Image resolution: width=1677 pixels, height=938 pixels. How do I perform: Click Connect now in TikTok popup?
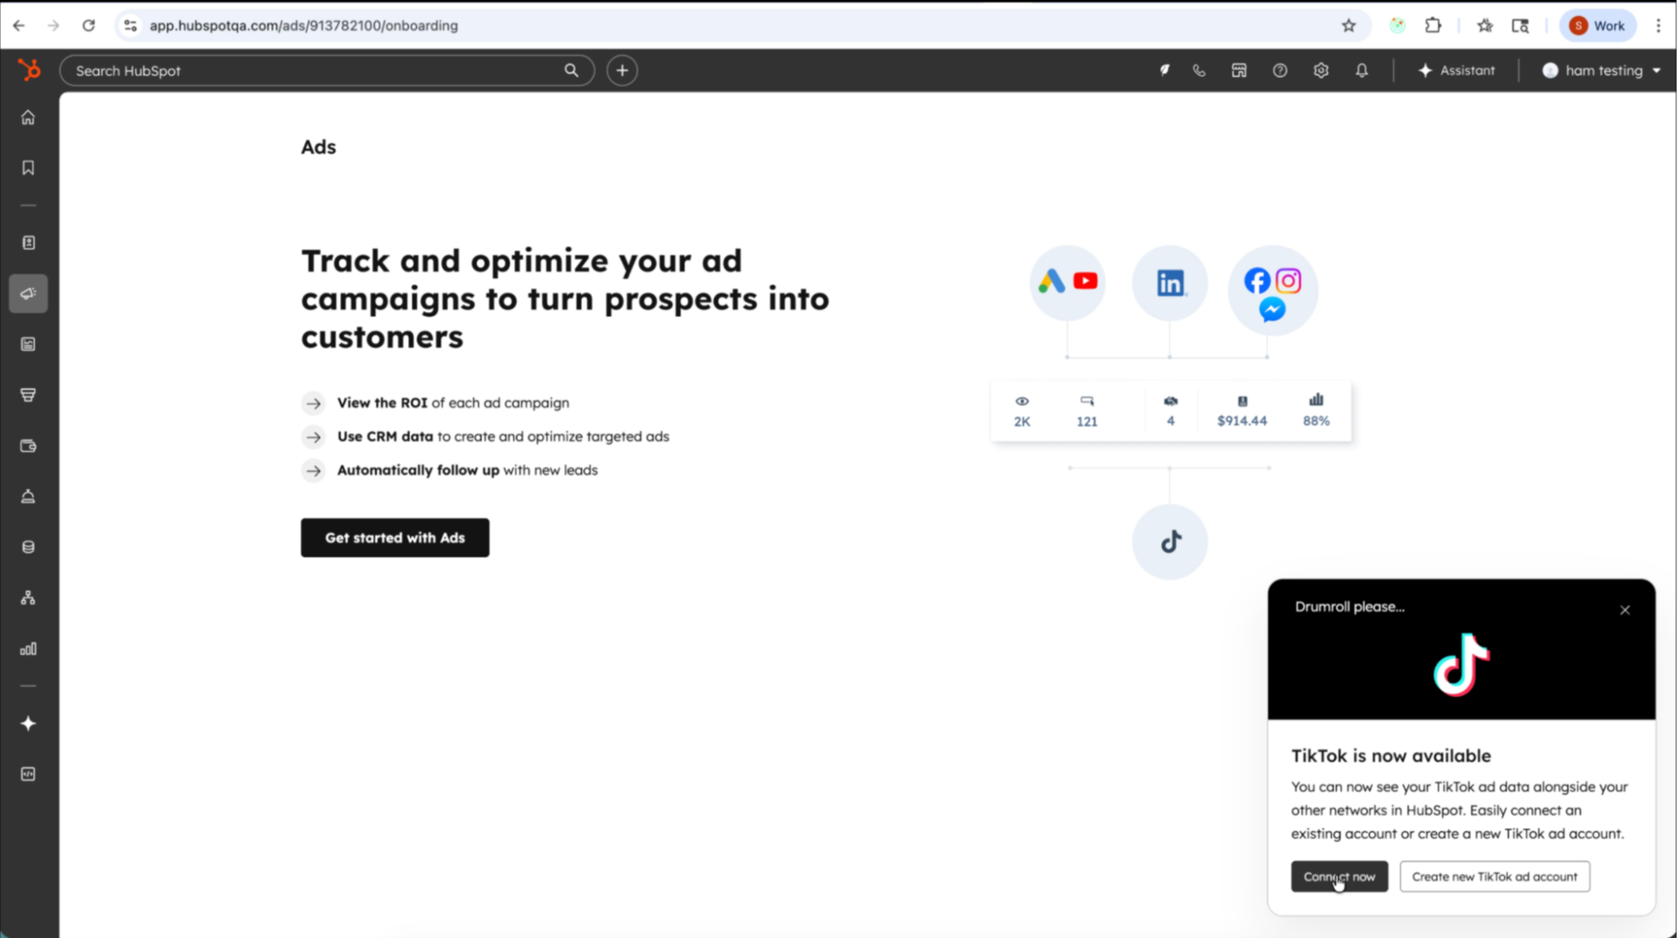click(1339, 876)
